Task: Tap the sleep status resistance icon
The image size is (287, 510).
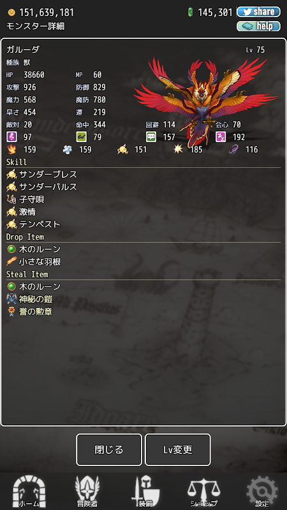Action: [221, 137]
